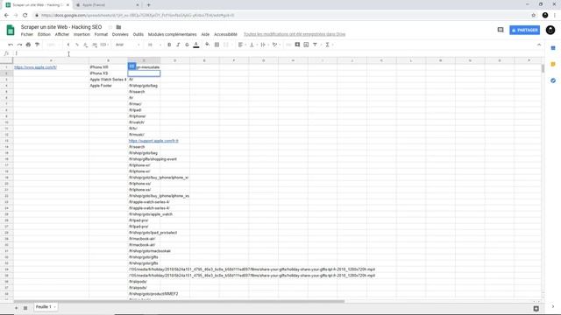Viewport: 561px width, 315px height.
Task: Open the zoom level dropdown
Action: 53,45
